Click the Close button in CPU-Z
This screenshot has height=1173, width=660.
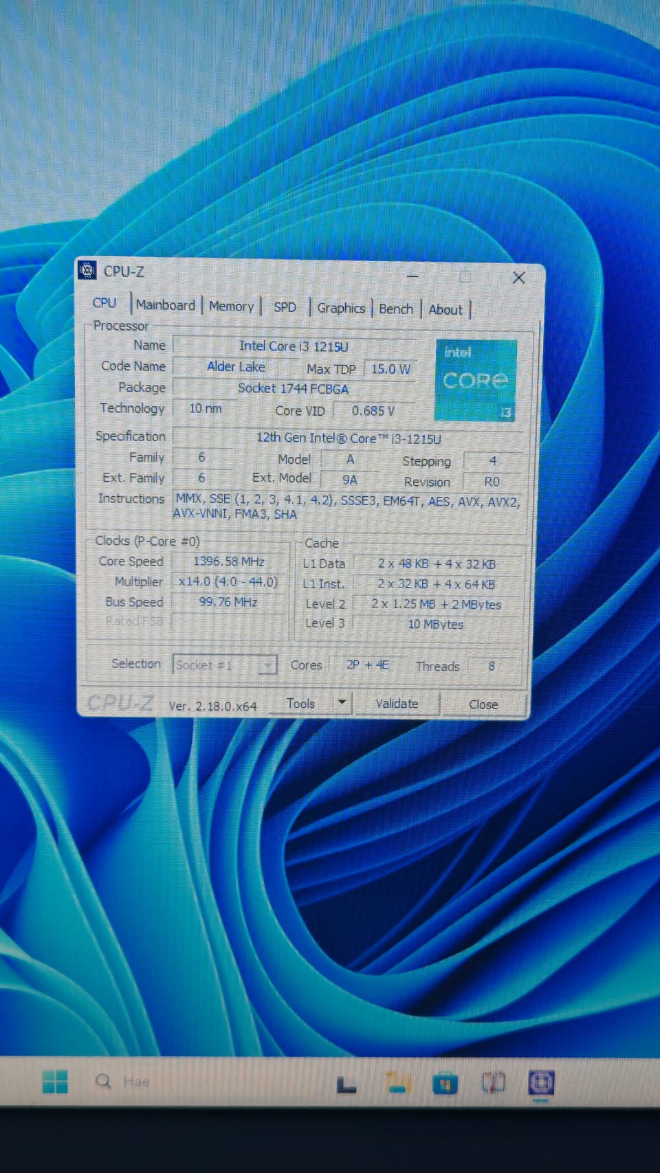(483, 705)
